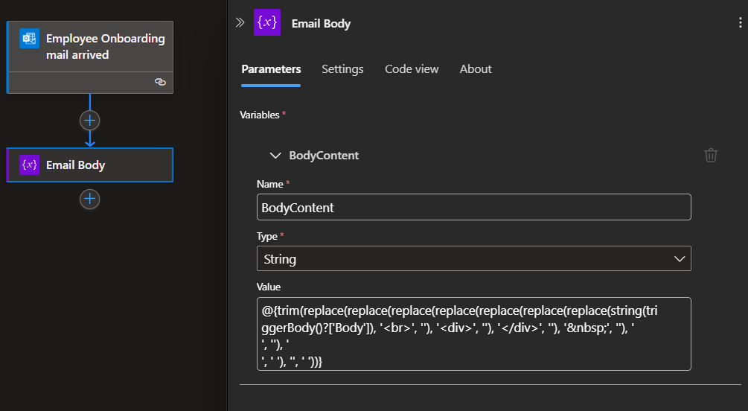Switch to the Settings tab
This screenshot has height=411, width=748.
tap(342, 69)
